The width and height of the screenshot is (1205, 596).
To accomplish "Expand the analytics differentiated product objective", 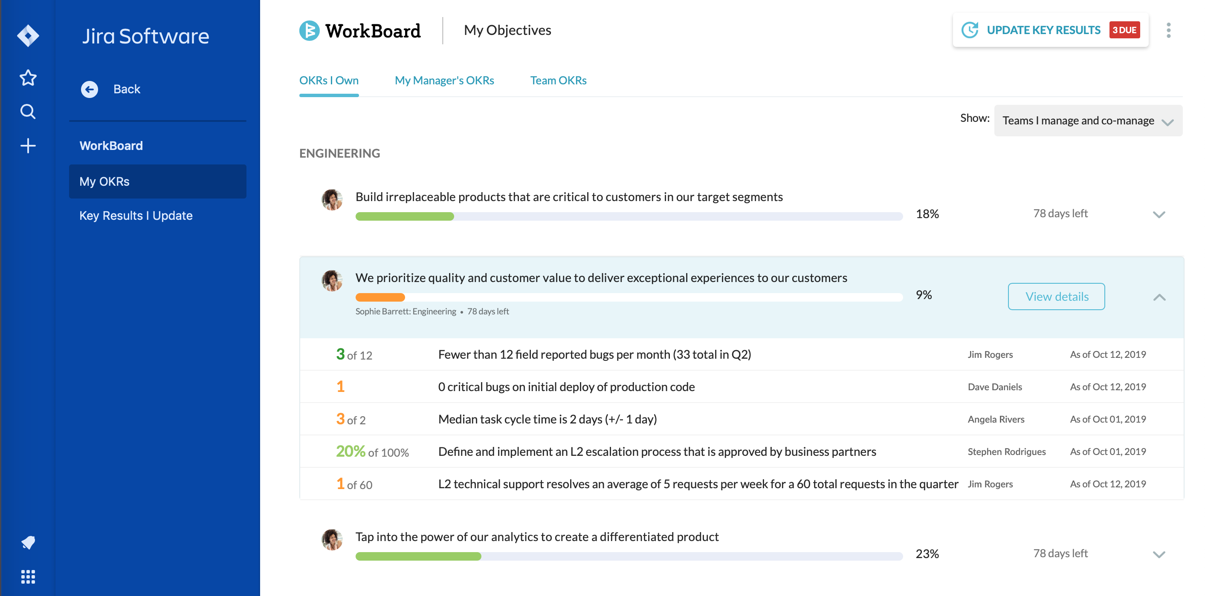I will pyautogui.click(x=1159, y=554).
